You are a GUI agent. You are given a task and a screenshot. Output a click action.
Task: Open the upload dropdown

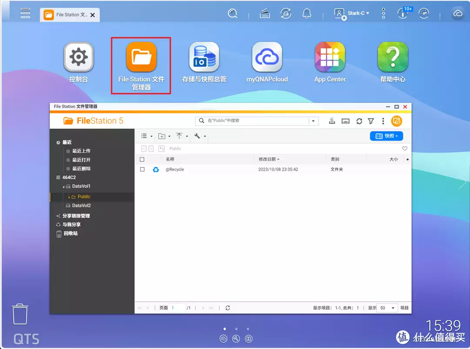pyautogui.click(x=182, y=136)
